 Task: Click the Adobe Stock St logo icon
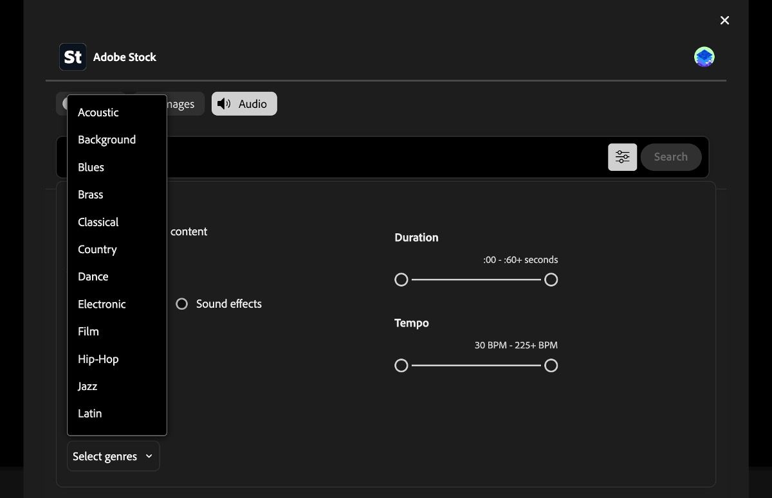73,57
